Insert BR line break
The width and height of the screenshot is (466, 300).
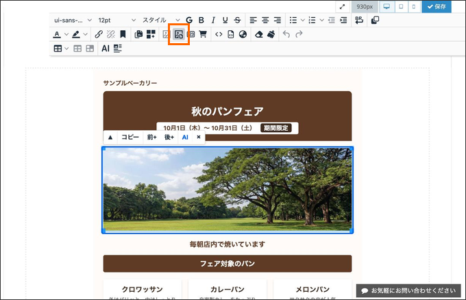pyautogui.click(x=359, y=20)
